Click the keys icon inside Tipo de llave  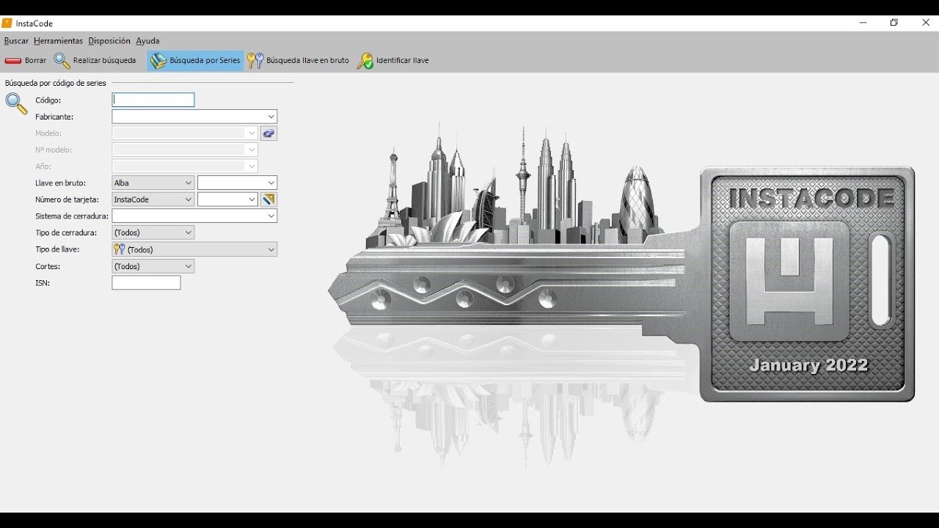click(x=120, y=249)
